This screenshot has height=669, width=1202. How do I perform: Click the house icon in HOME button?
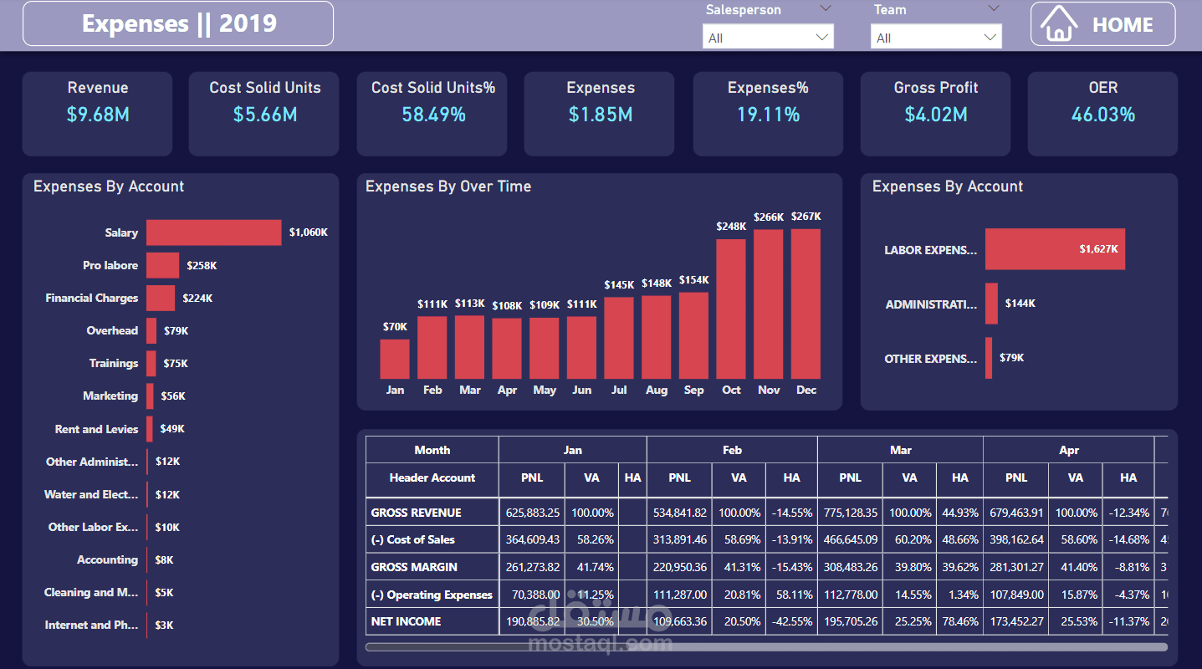coord(1059,24)
